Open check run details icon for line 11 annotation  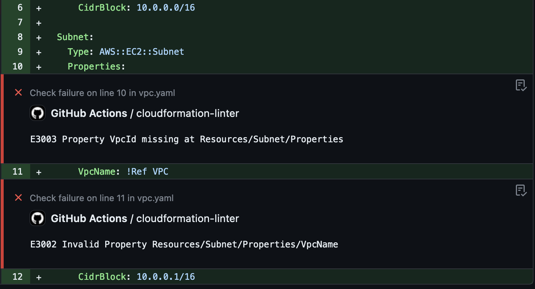[521, 190]
